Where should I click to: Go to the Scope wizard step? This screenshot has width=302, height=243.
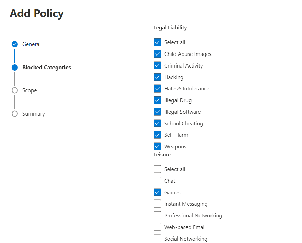pyautogui.click(x=29, y=90)
